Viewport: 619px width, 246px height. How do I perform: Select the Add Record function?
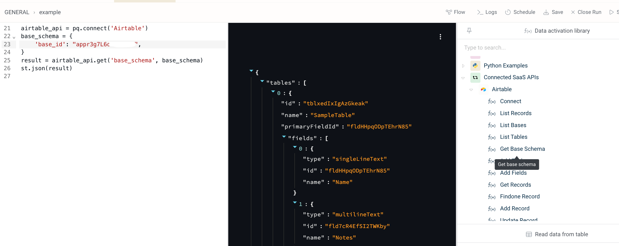(514, 208)
